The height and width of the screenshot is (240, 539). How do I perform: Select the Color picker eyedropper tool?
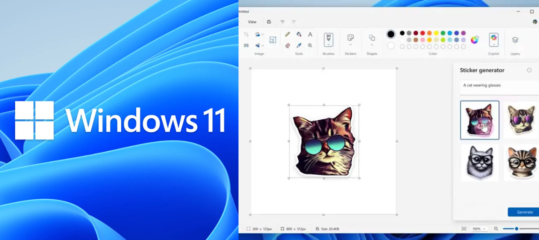pyautogui.click(x=299, y=45)
